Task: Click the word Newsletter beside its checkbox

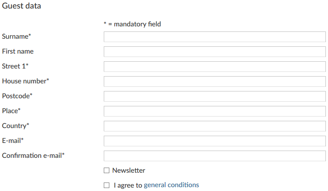Action: click(x=129, y=171)
